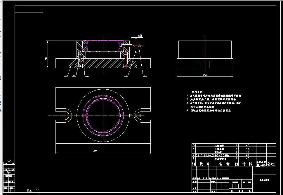Select the "代号" column header in parts list
Screen dimensions: 283x195
tap(205, 164)
